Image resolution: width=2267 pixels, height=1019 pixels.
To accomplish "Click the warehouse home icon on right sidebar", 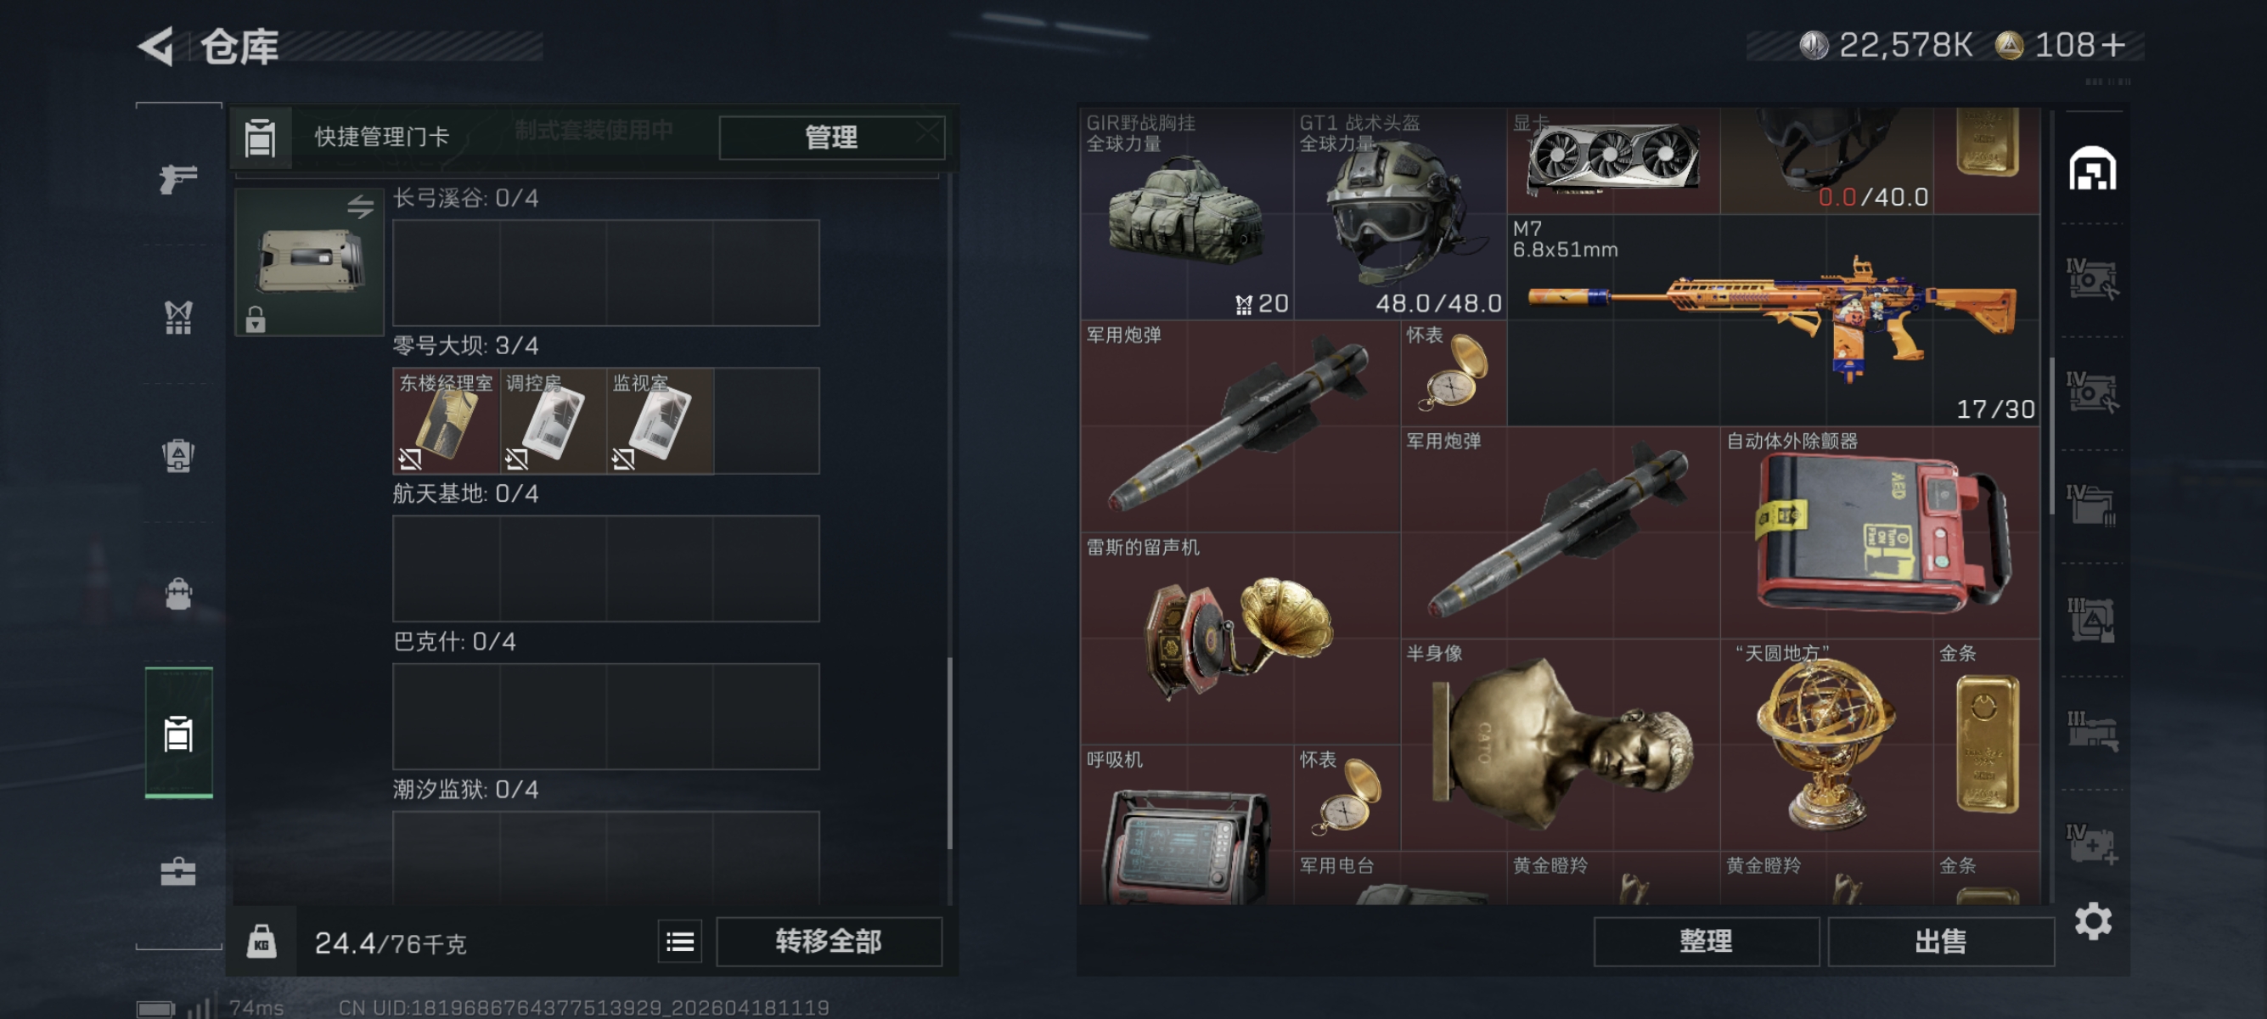I will tap(2092, 168).
